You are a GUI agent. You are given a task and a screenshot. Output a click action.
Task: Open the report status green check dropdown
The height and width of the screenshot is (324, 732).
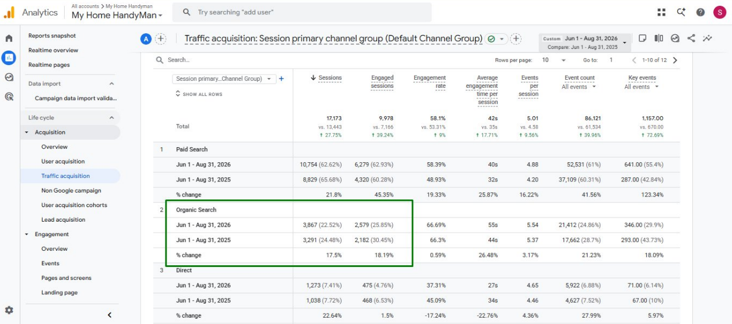497,39
